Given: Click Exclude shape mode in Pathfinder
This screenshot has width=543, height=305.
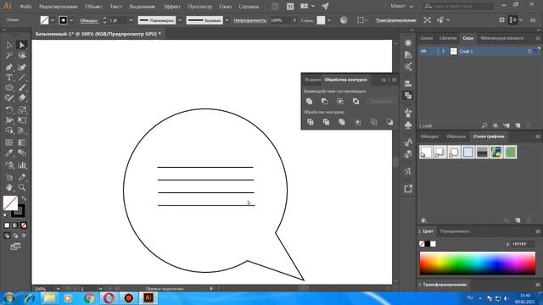Looking at the screenshot, I should tap(355, 102).
